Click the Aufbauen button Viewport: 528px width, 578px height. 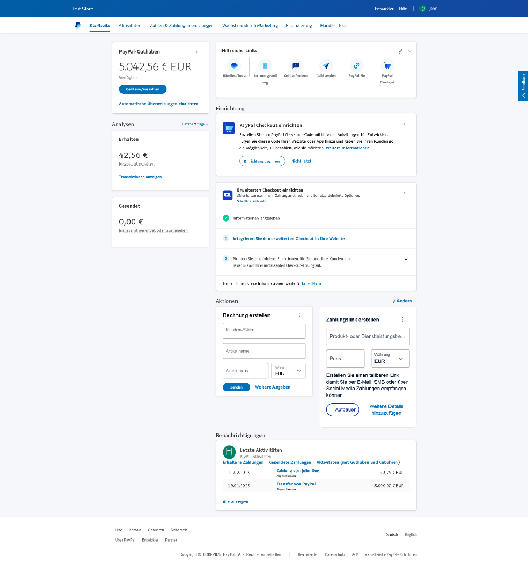[x=343, y=409]
